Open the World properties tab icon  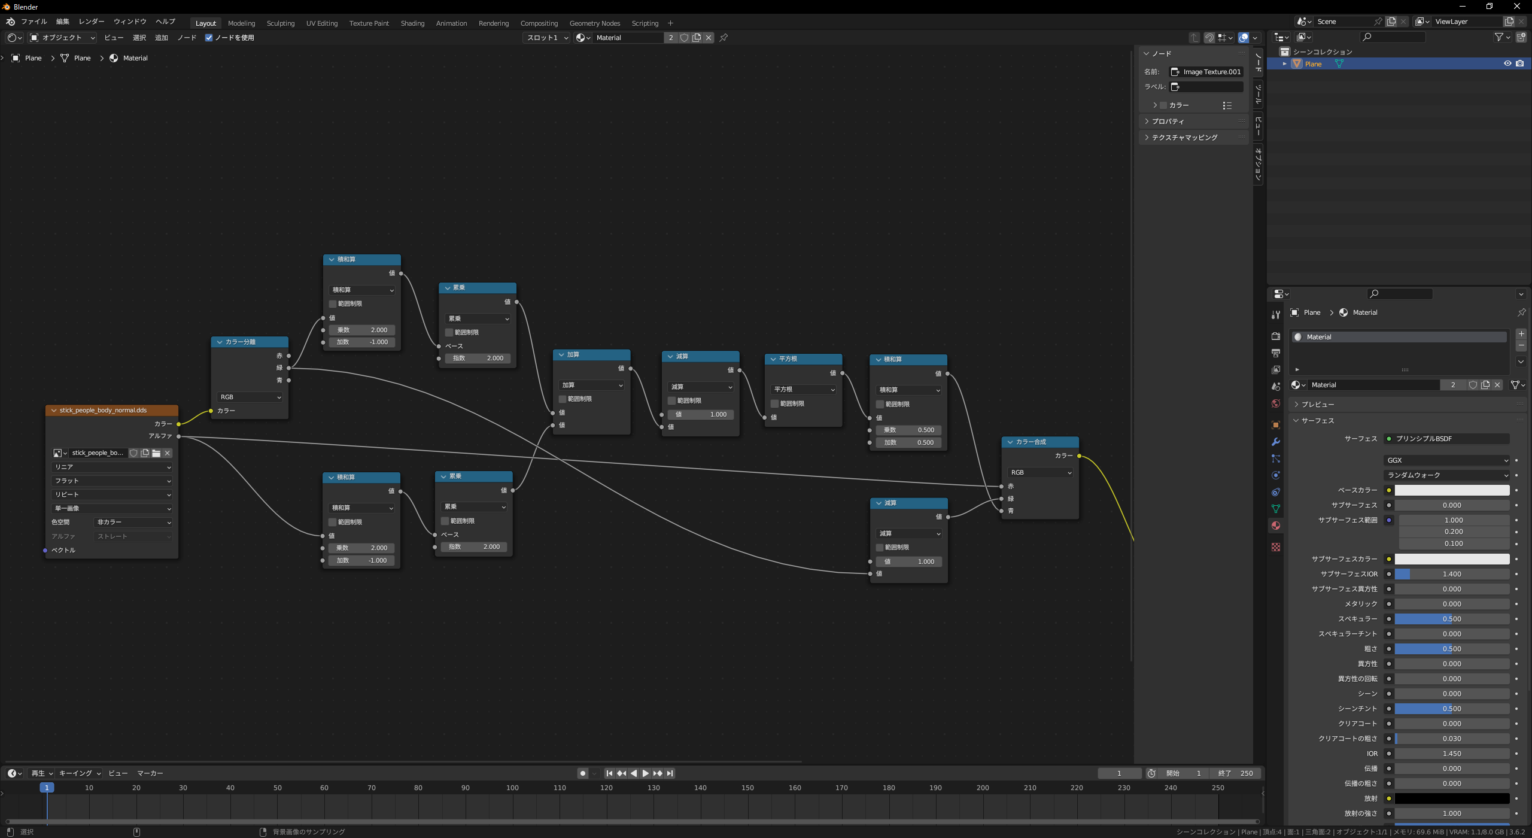1275,403
